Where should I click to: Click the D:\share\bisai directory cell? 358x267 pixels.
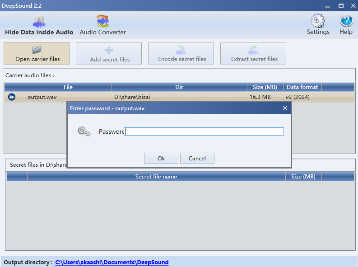point(132,97)
